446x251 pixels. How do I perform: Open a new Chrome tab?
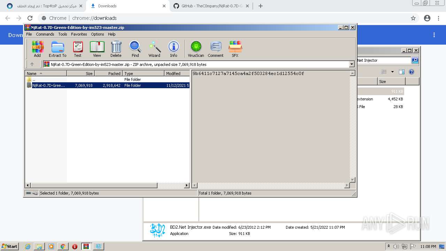coord(260,6)
